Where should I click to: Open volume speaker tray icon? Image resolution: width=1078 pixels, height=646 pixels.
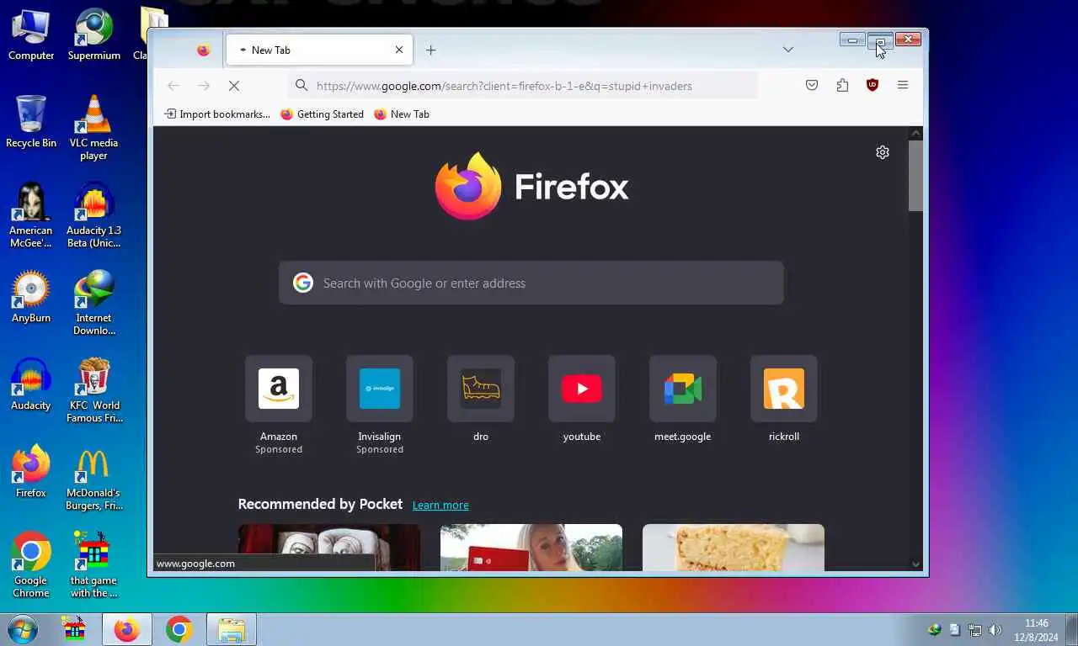(995, 630)
